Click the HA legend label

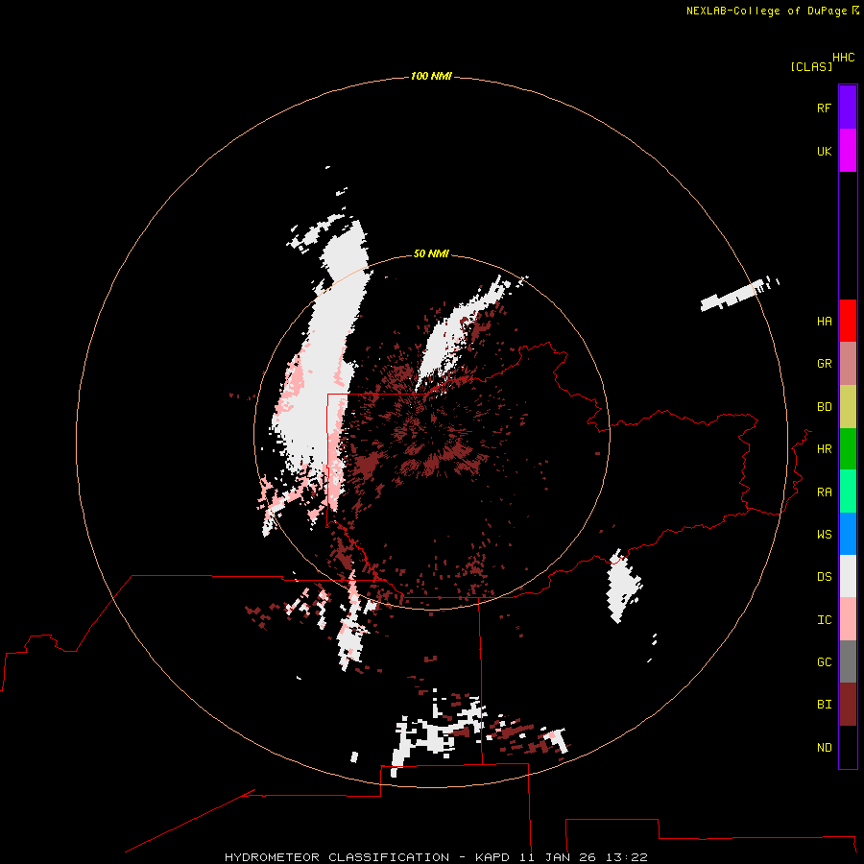pyautogui.click(x=824, y=322)
